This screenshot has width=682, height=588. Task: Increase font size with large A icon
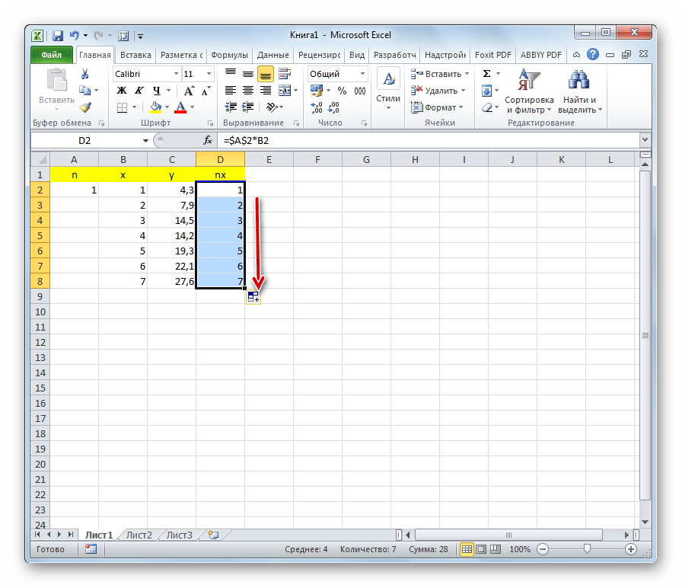coord(189,91)
